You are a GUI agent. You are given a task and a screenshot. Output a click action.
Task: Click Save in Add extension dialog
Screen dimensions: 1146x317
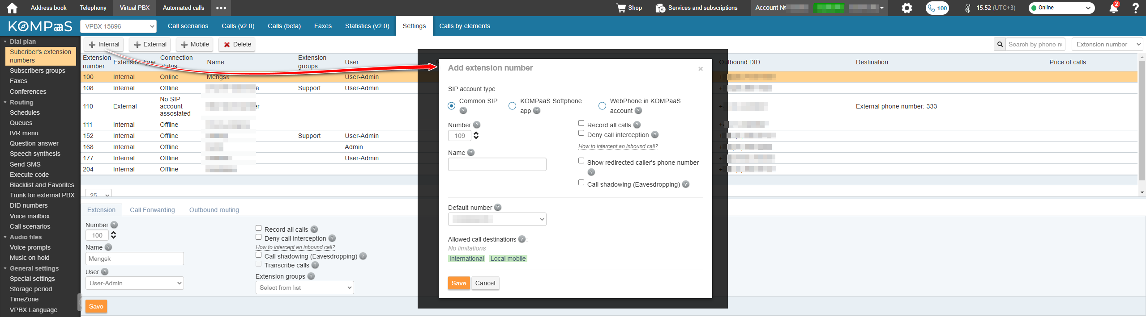pyautogui.click(x=459, y=283)
